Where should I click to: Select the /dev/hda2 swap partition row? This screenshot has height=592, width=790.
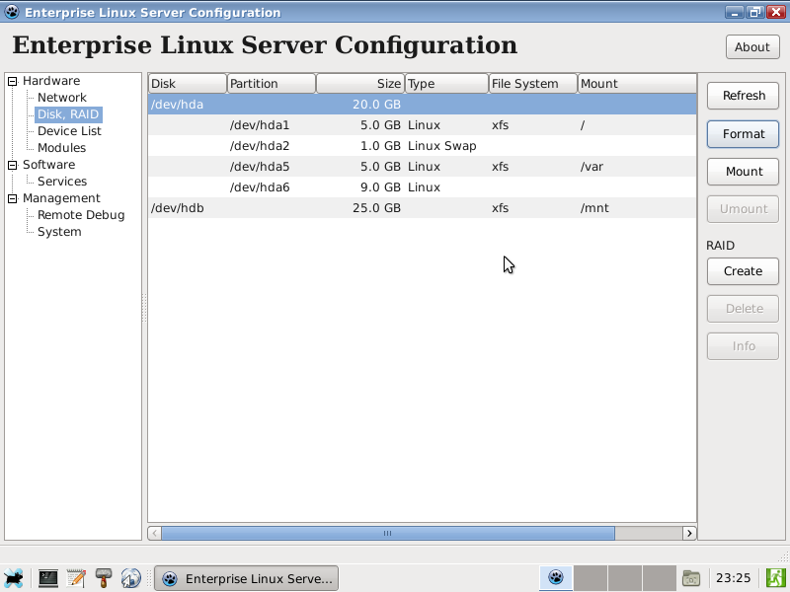(x=423, y=146)
